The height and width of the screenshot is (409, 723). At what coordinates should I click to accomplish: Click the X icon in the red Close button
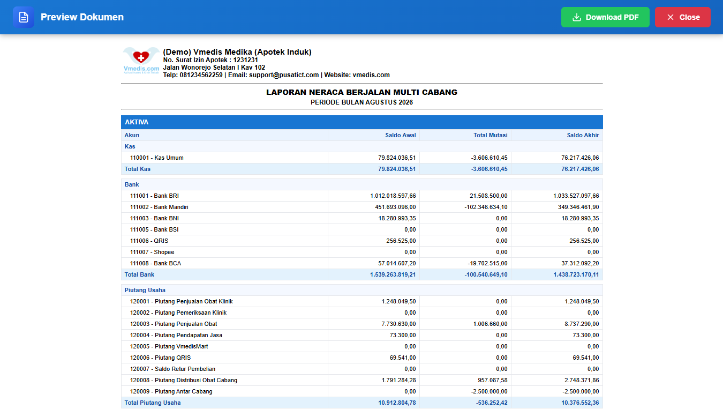[x=670, y=17]
